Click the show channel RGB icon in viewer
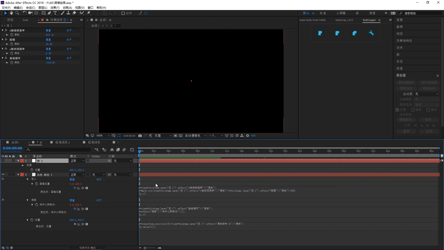This screenshot has height=250, width=444. click(150, 136)
